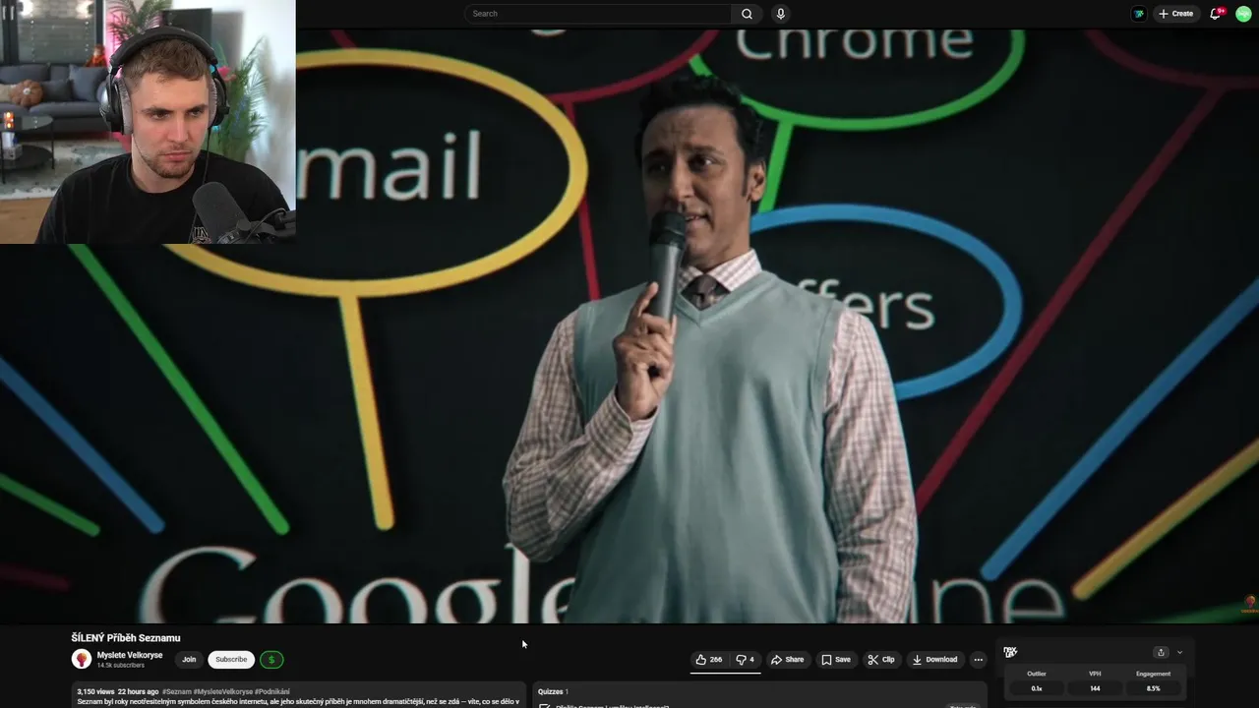This screenshot has height=708, width=1259.
Task: Click the VPH 144 value
Action: tap(1095, 688)
